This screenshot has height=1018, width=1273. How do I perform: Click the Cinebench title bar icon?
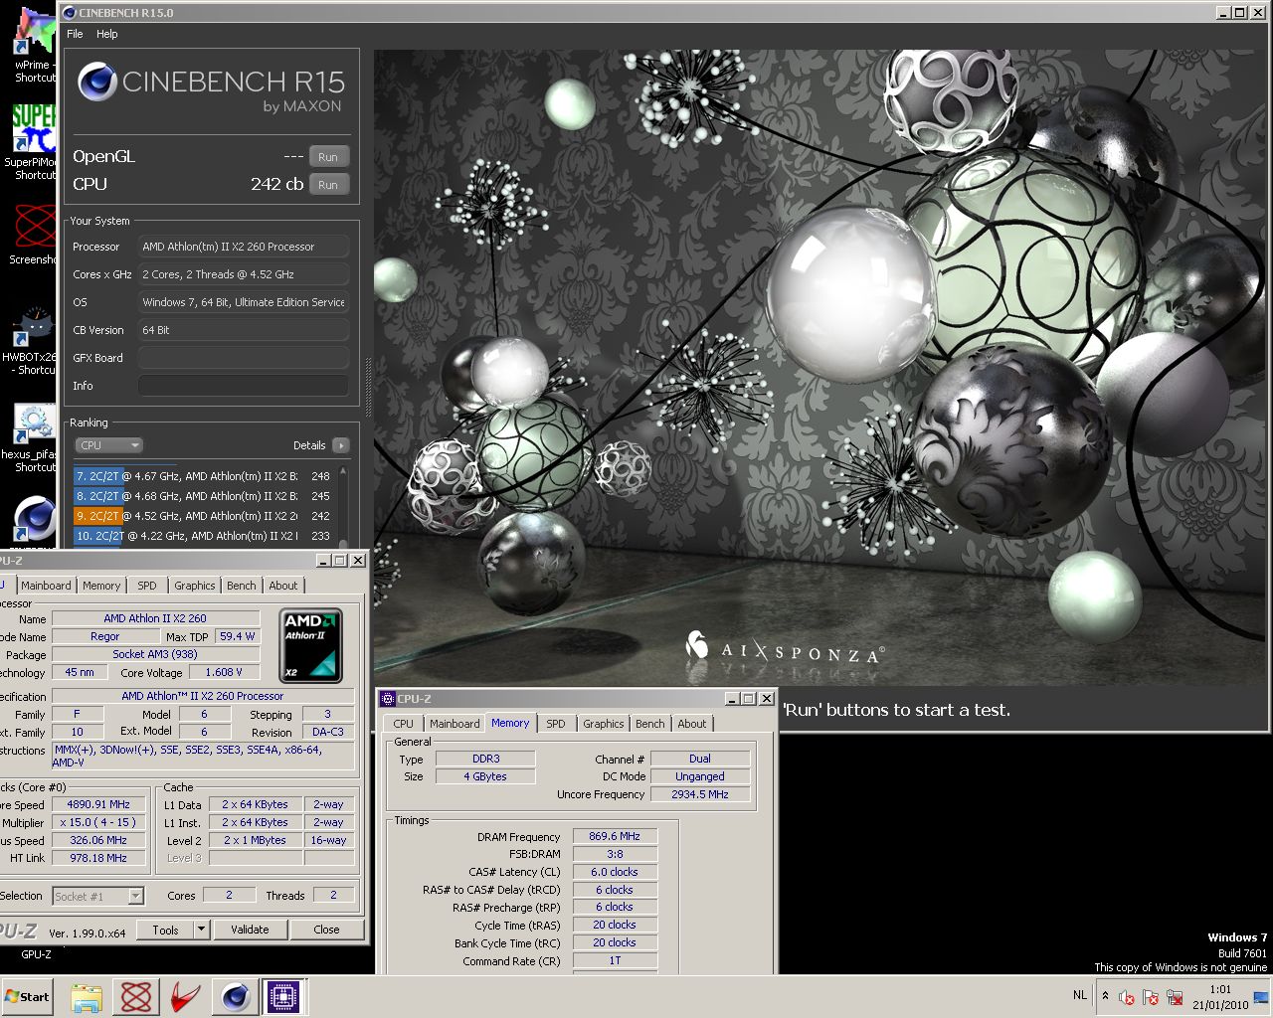point(69,13)
